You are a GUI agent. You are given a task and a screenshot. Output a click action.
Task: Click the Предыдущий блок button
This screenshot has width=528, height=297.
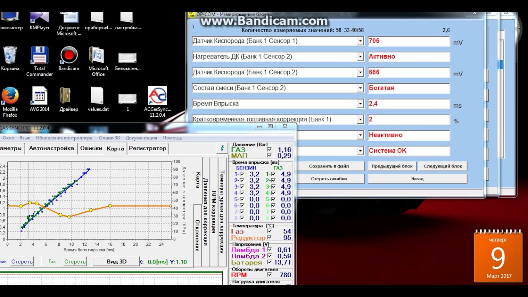(x=392, y=166)
